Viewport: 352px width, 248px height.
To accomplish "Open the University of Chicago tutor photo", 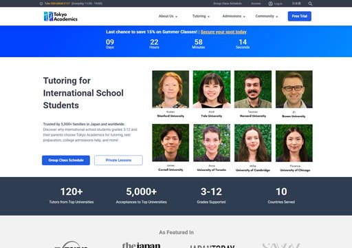I will 294,143.
